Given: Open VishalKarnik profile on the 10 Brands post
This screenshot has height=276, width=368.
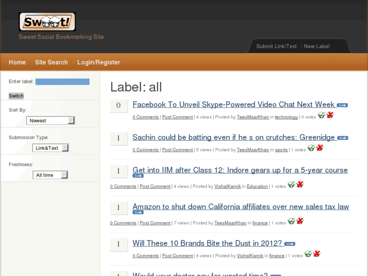Looking at the screenshot, I should pos(250,256).
